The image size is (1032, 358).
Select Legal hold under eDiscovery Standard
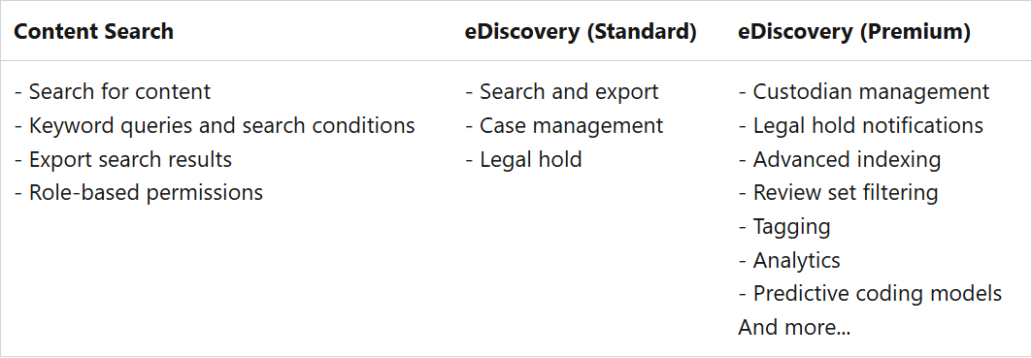524,159
